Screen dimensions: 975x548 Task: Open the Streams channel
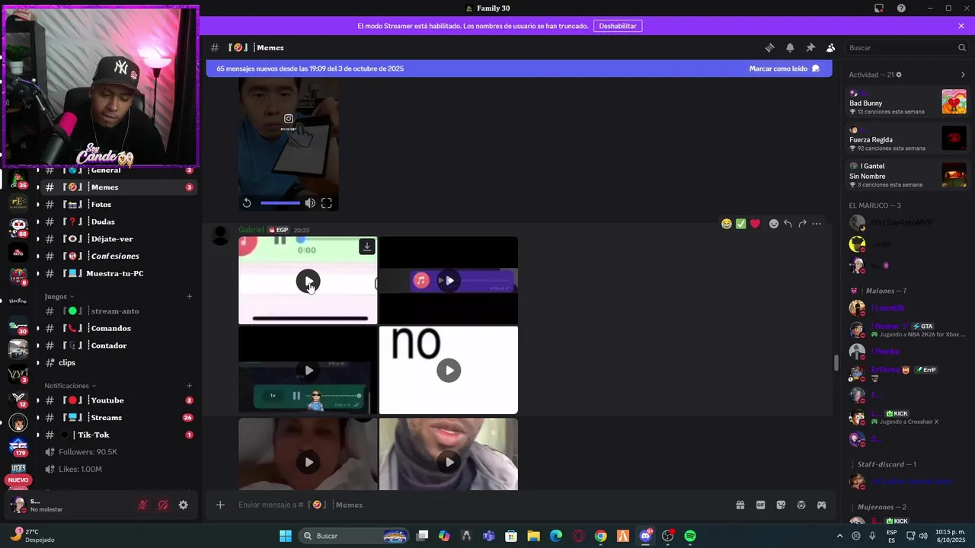tap(118, 418)
